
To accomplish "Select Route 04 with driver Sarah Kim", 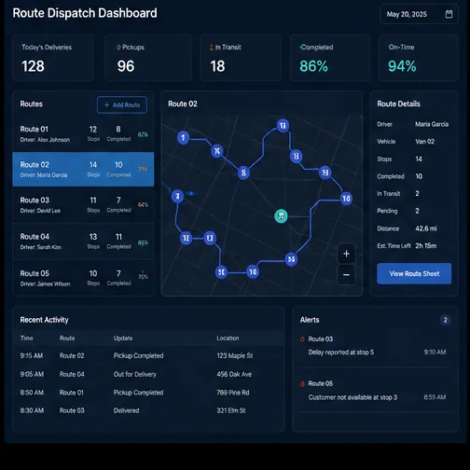I will (x=83, y=242).
